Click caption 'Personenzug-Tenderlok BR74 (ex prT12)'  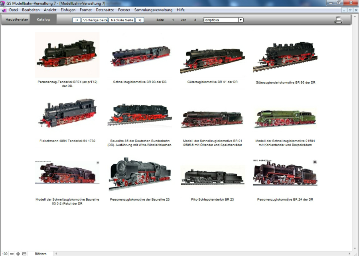[x=67, y=82]
